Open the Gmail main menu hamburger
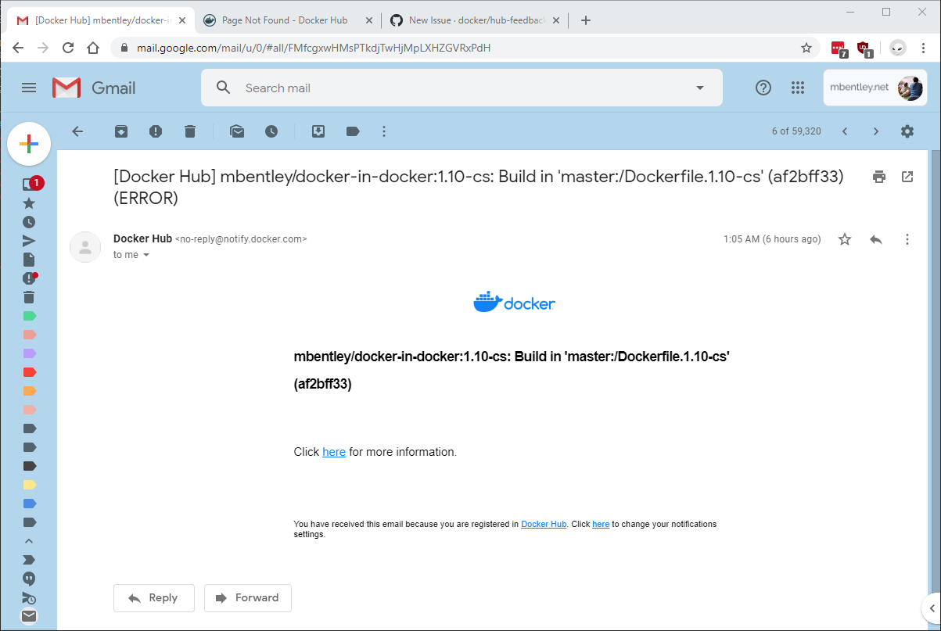This screenshot has height=631, width=941. pyautogui.click(x=29, y=88)
